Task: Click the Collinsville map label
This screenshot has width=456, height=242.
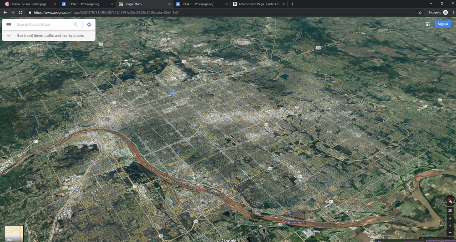Action: click(141, 24)
